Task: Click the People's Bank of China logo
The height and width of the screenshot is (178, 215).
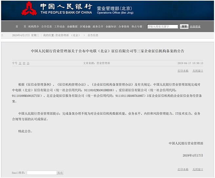Action: click(x=29, y=10)
